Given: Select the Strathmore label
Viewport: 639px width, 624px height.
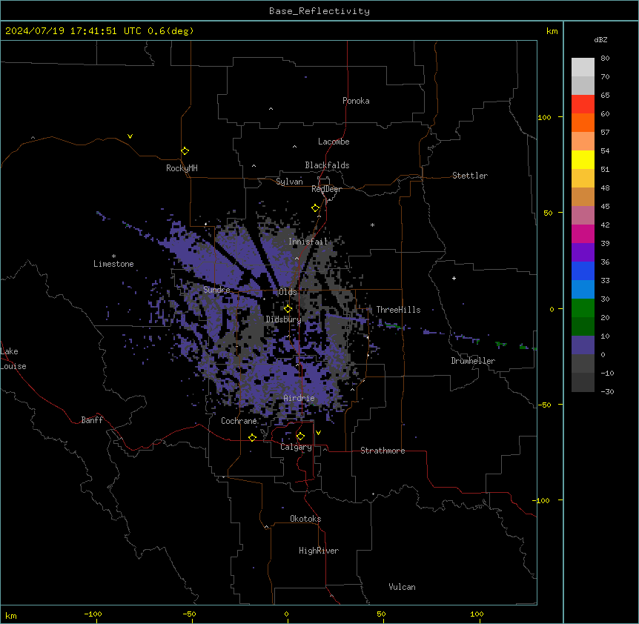Looking at the screenshot, I should (383, 451).
